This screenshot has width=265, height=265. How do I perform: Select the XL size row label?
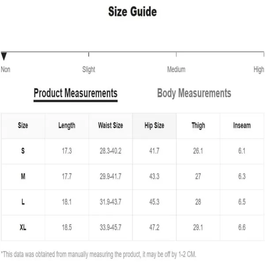pyautogui.click(x=23, y=227)
